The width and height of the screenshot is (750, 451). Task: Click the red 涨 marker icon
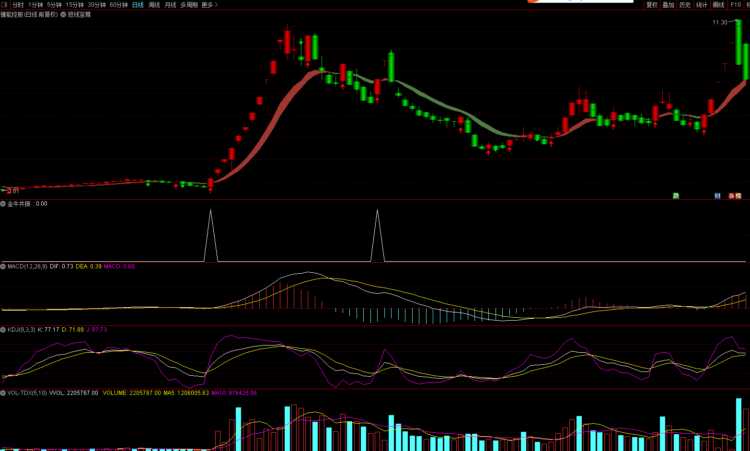pyautogui.click(x=732, y=196)
